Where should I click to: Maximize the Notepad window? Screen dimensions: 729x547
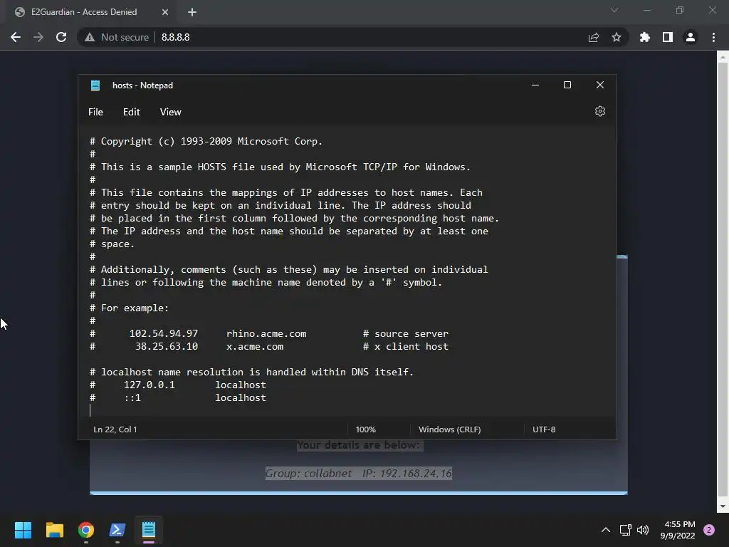tap(567, 85)
